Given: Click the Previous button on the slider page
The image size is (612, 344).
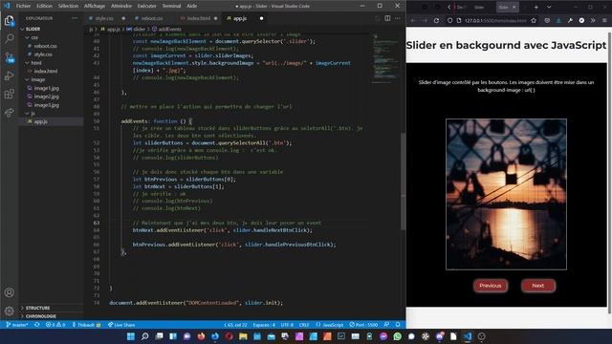Looking at the screenshot, I should [x=491, y=286].
